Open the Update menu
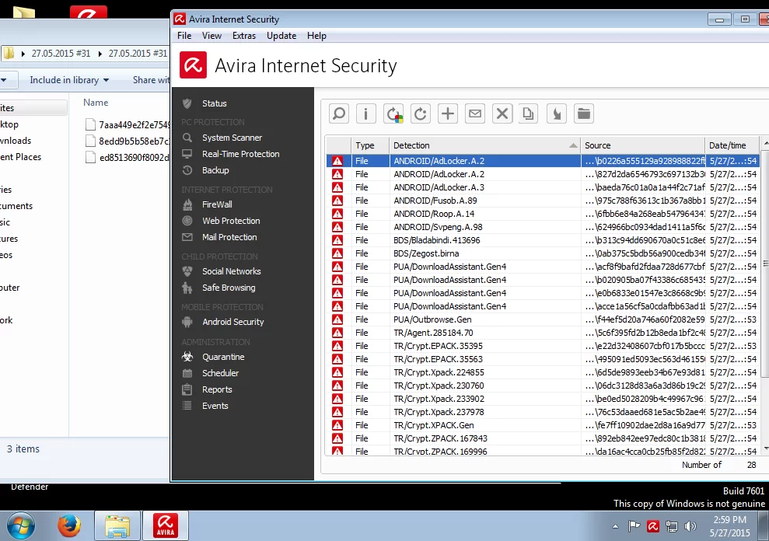Viewport: 769px width, 541px height. [x=281, y=36]
